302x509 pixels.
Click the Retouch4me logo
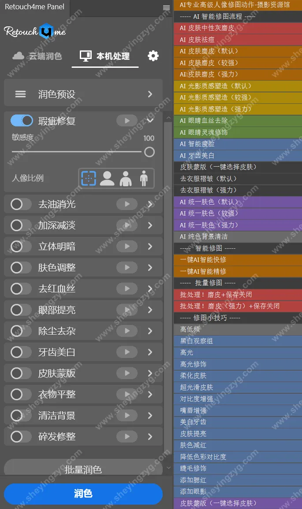(x=35, y=32)
